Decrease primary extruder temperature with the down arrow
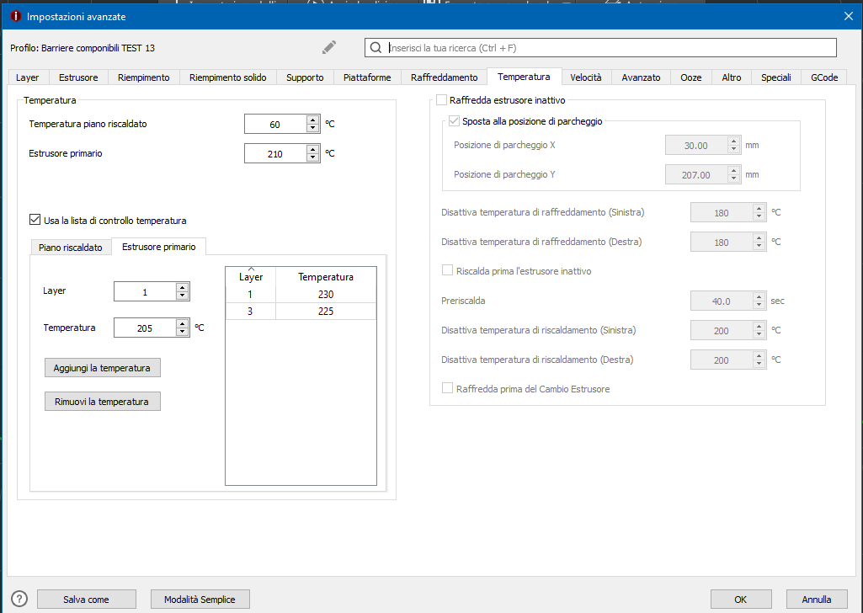Viewport: 863px width, 613px height. (313, 158)
